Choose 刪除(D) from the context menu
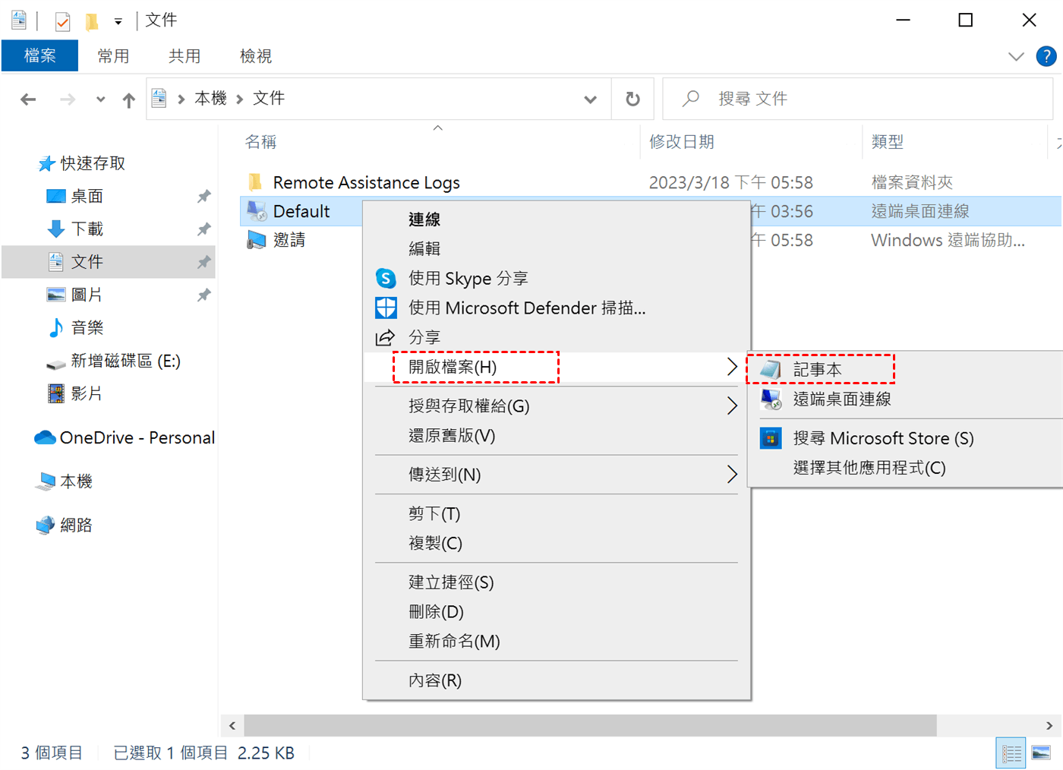 (x=557, y=611)
